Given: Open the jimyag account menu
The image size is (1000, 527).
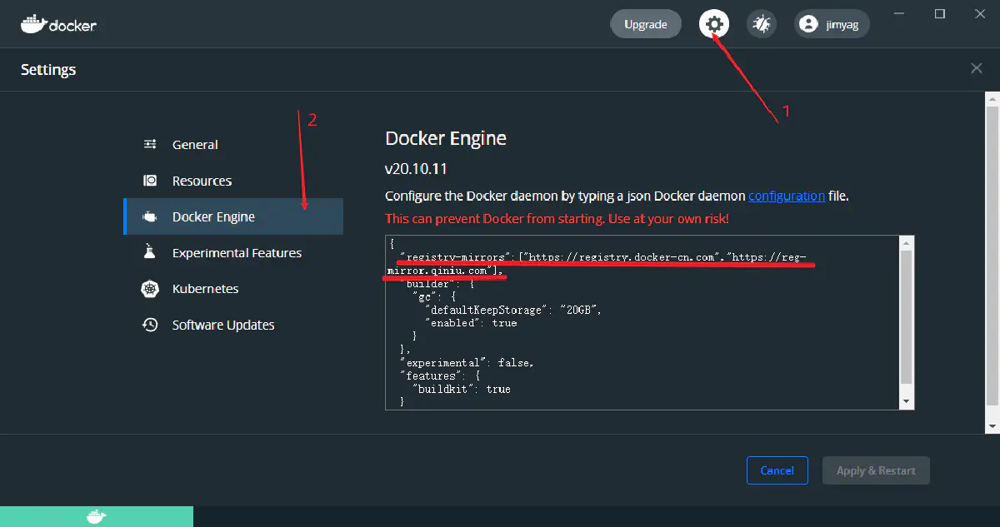Looking at the screenshot, I should pyautogui.click(x=832, y=24).
